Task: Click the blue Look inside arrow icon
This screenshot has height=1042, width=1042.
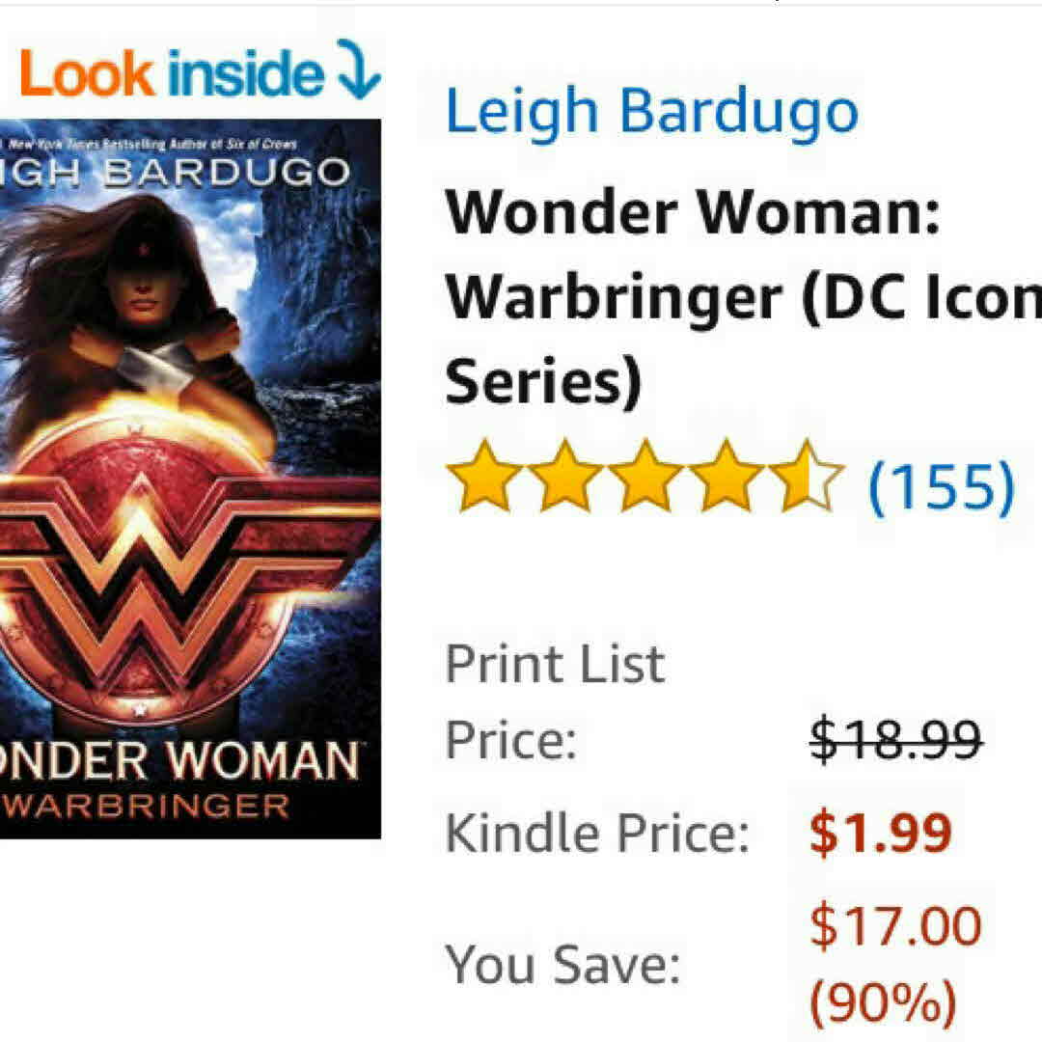Action: coord(360,69)
